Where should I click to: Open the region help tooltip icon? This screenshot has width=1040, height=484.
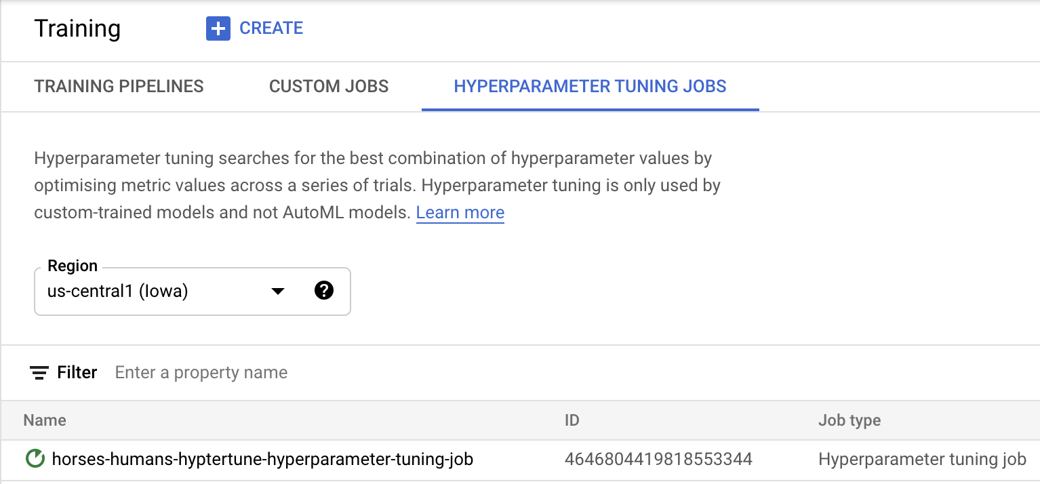point(324,290)
